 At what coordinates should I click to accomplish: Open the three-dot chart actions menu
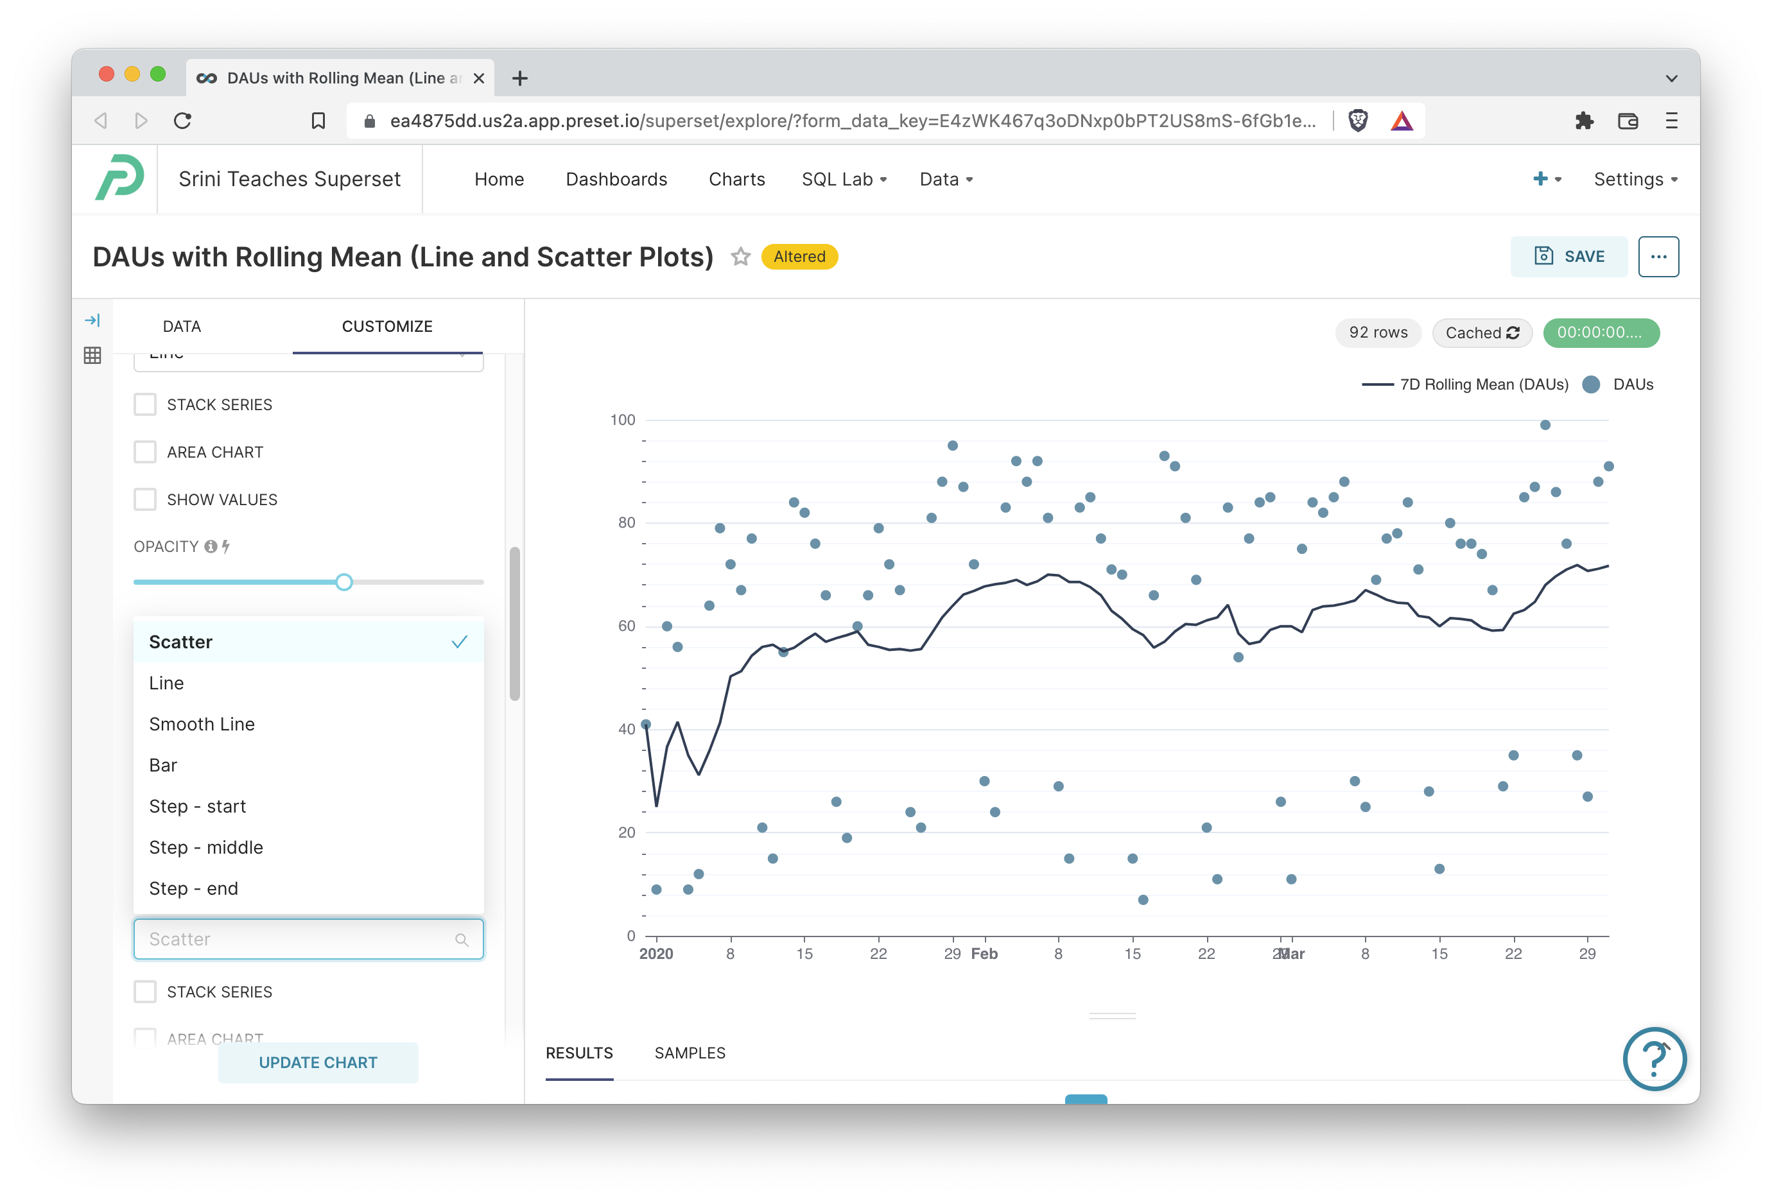coord(1658,257)
